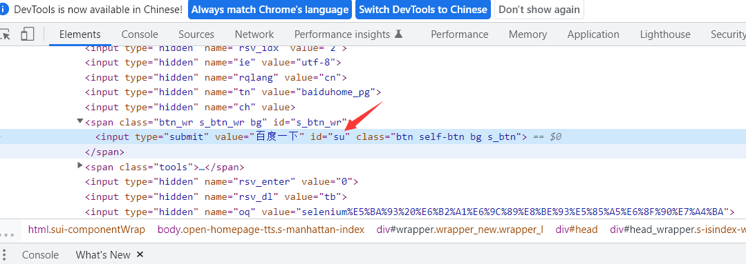This screenshot has width=746, height=264.
Task: Open the Memory tab
Action: [x=528, y=34]
